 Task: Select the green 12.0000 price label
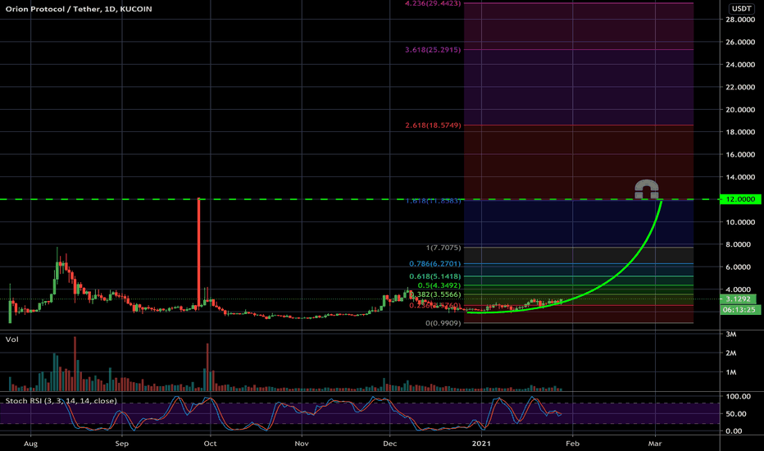740,199
